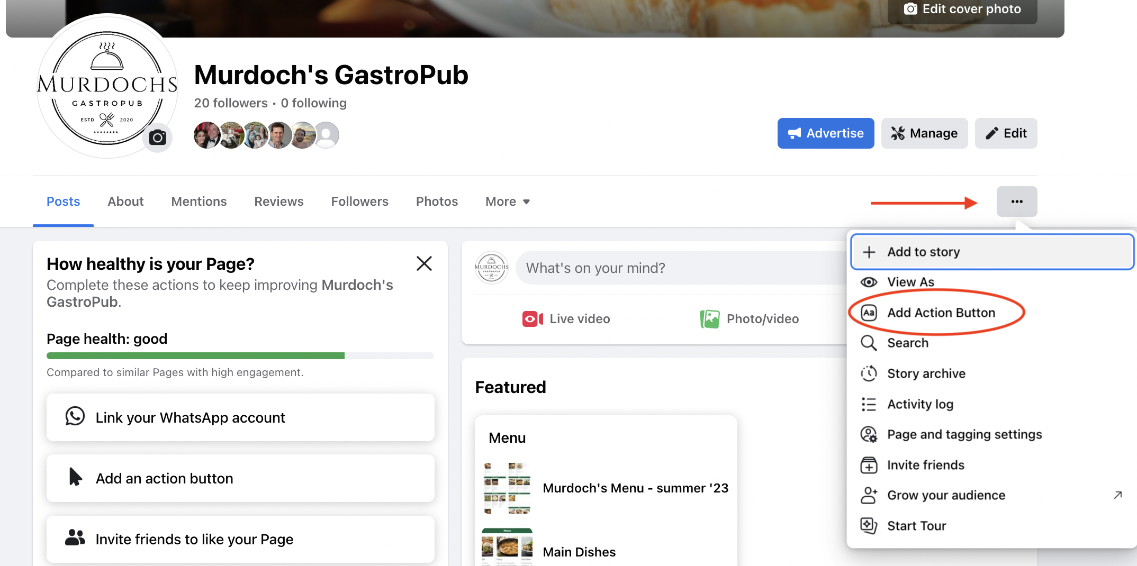Open Page and tagging settings
Image resolution: width=1137 pixels, height=566 pixels.
coord(992,434)
